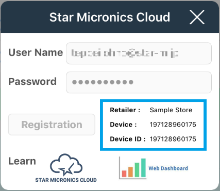The width and height of the screenshot is (220, 191).
Task: Click the Device ID value
Action: 173,139
